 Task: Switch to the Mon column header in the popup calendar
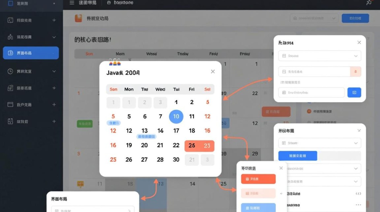(129, 89)
